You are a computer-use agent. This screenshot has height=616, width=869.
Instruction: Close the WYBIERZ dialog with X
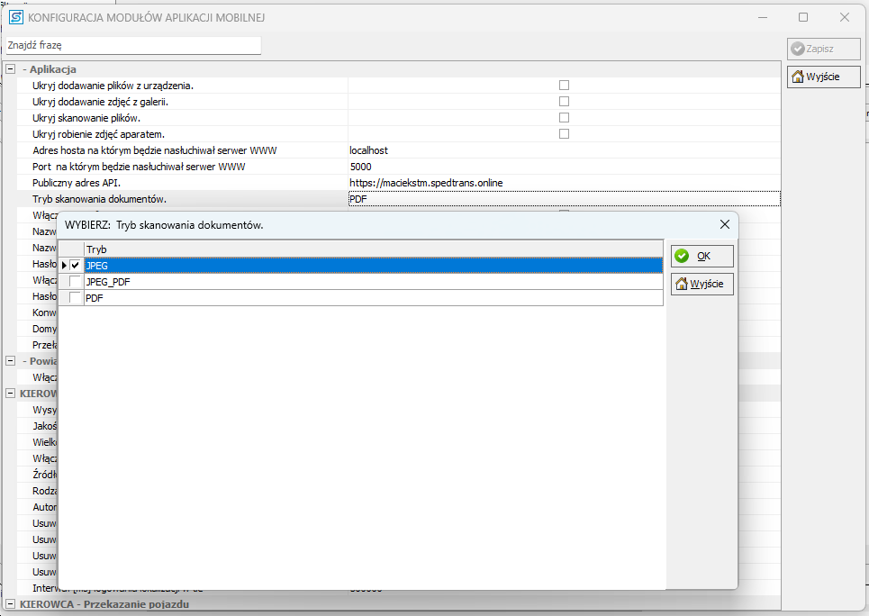tap(724, 224)
